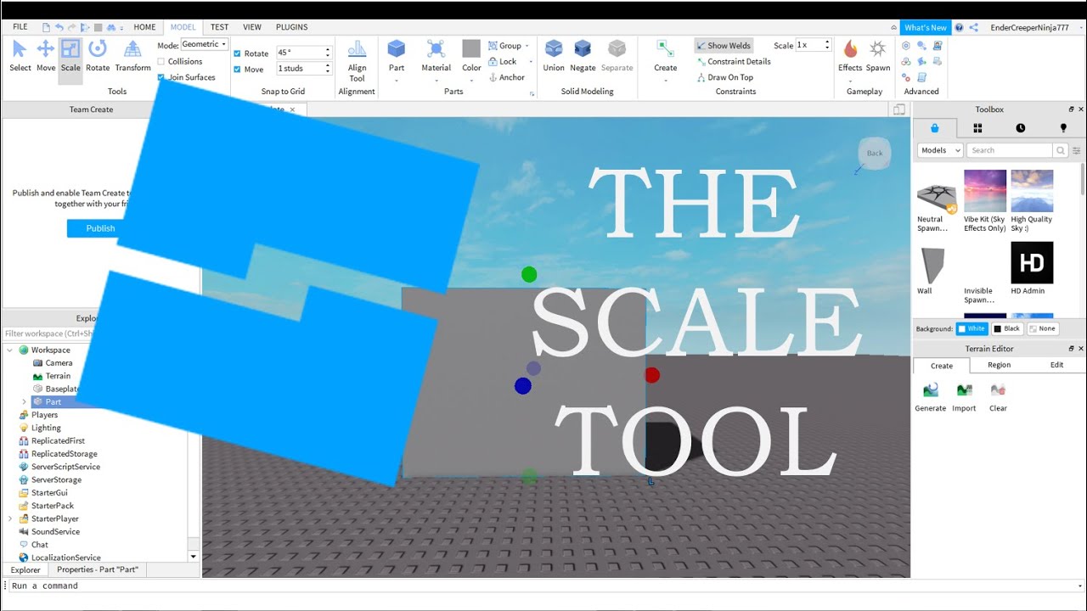Open the Toolbox Inventory grid tab
Screen dimensions: 1087x611
coord(977,128)
